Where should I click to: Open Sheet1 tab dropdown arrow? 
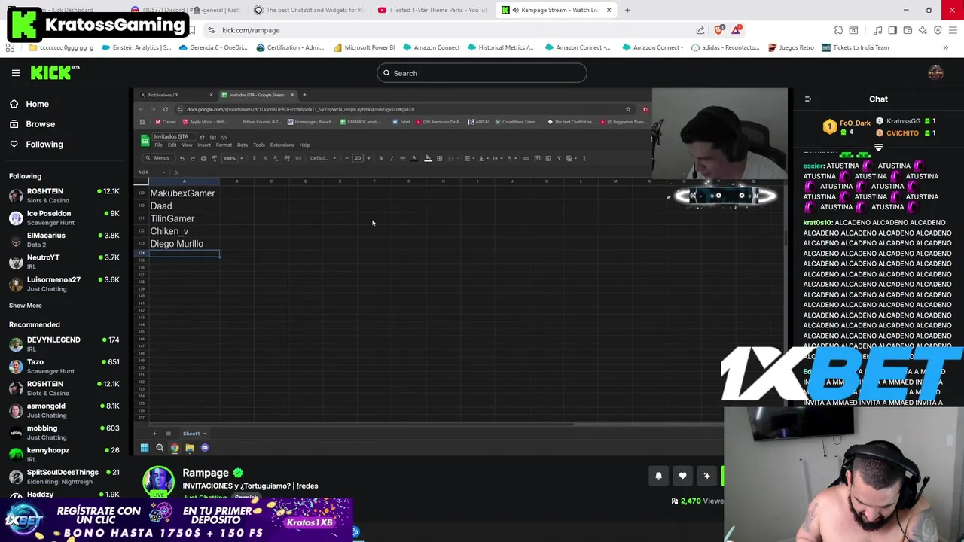[206, 434]
